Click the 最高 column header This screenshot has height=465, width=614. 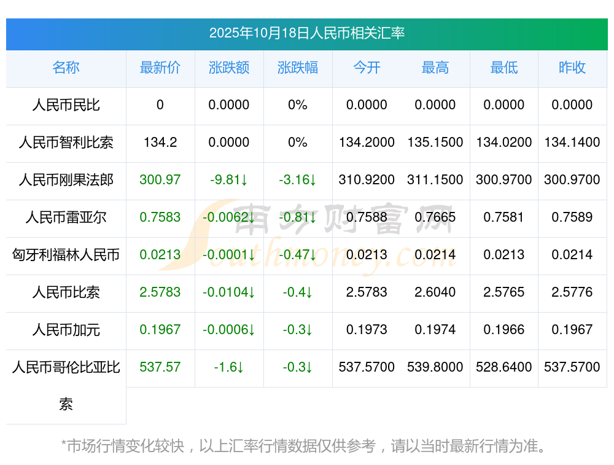(435, 68)
